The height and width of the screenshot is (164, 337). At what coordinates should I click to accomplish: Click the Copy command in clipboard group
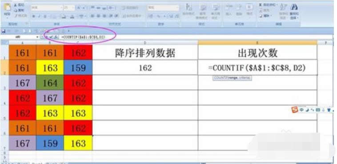[x=19, y=10]
